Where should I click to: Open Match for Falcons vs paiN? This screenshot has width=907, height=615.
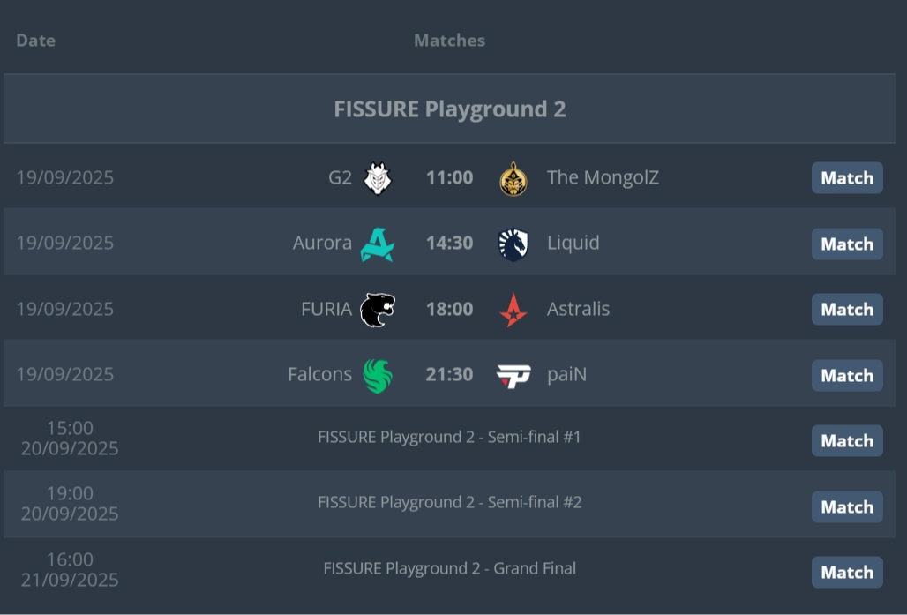(x=847, y=376)
